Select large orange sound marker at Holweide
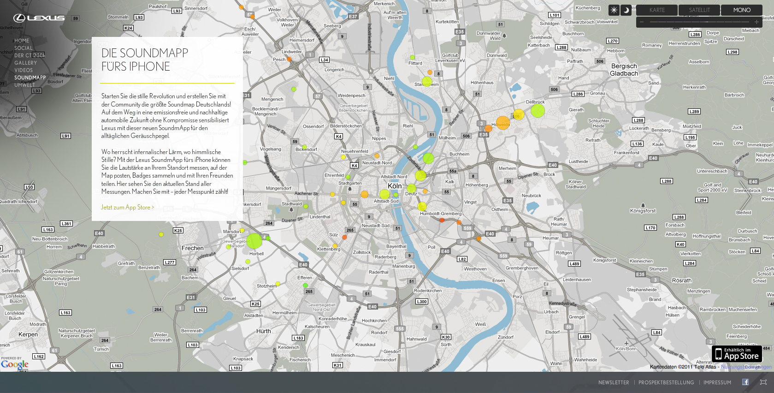 (x=503, y=123)
